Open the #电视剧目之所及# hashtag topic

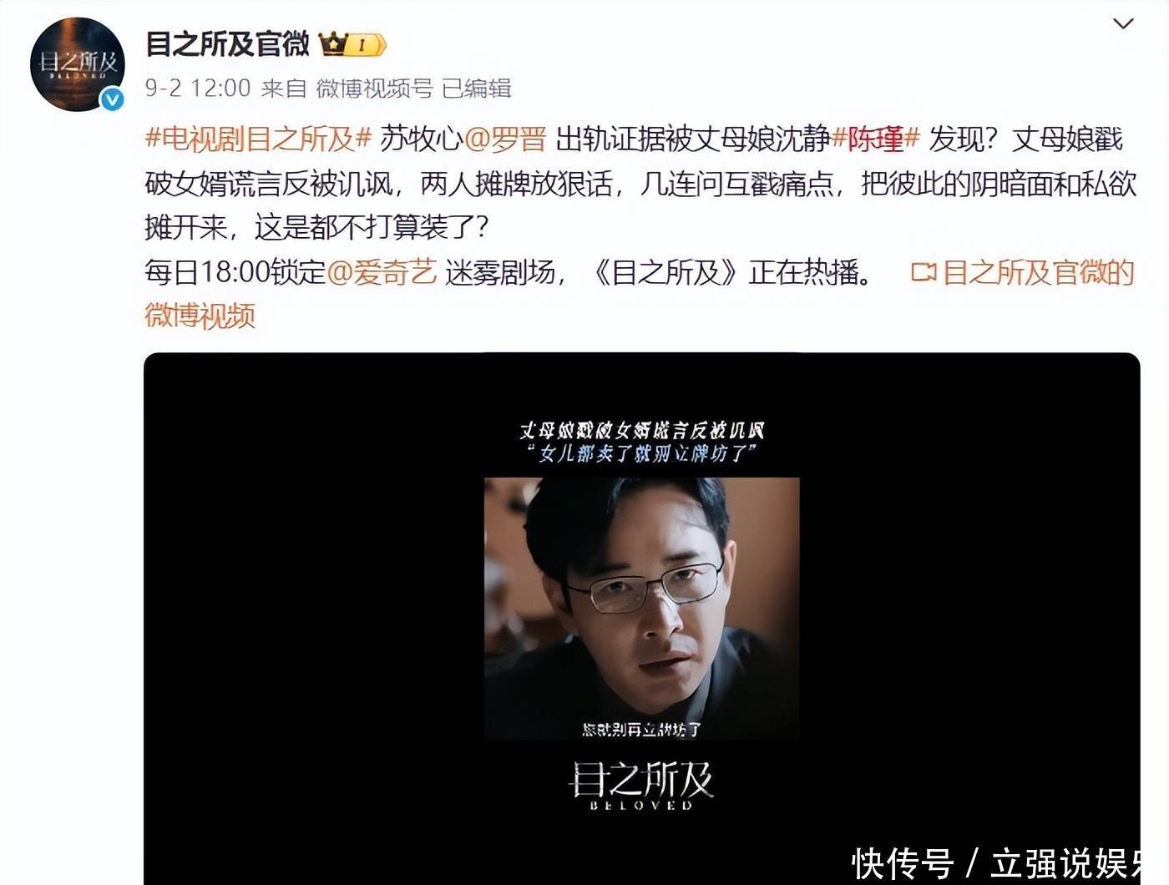pyautogui.click(x=258, y=139)
